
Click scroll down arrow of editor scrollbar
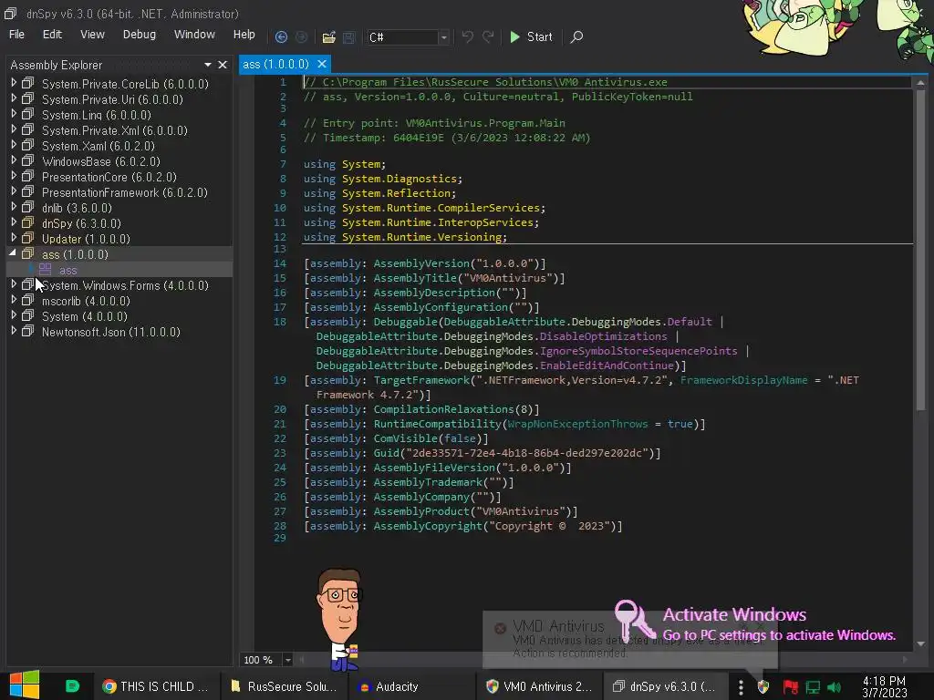(x=921, y=643)
